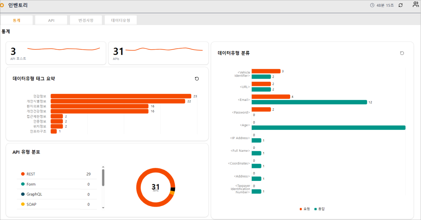Click the APIs count 31 card number

118,51
